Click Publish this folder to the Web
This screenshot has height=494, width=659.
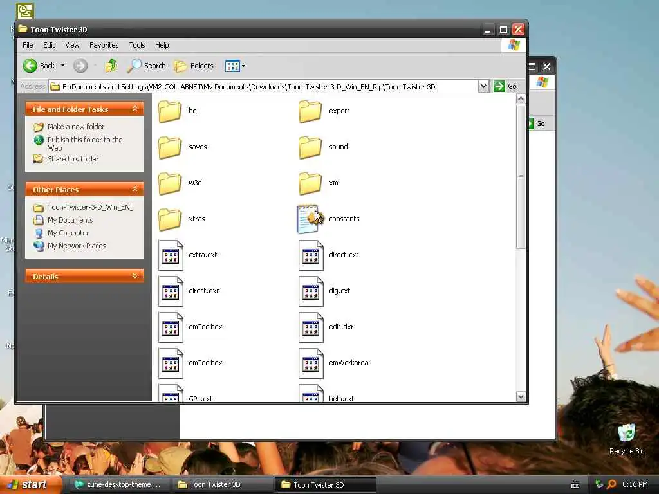[85, 143]
